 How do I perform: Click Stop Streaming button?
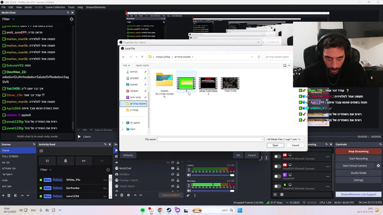click(x=358, y=151)
